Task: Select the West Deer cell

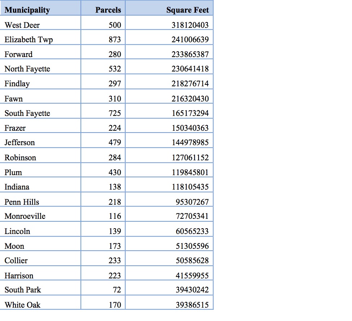Action: click(22, 25)
